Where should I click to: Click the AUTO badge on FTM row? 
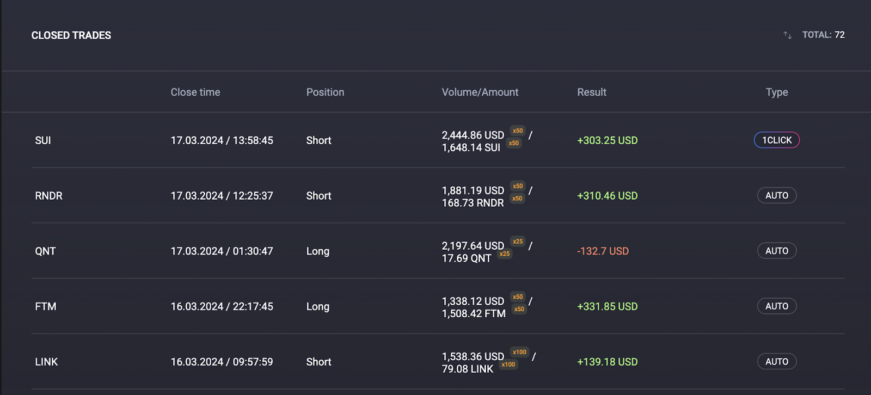[776, 306]
